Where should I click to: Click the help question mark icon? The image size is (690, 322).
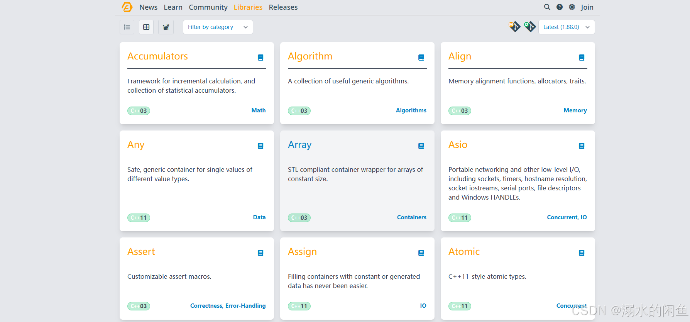tap(560, 7)
